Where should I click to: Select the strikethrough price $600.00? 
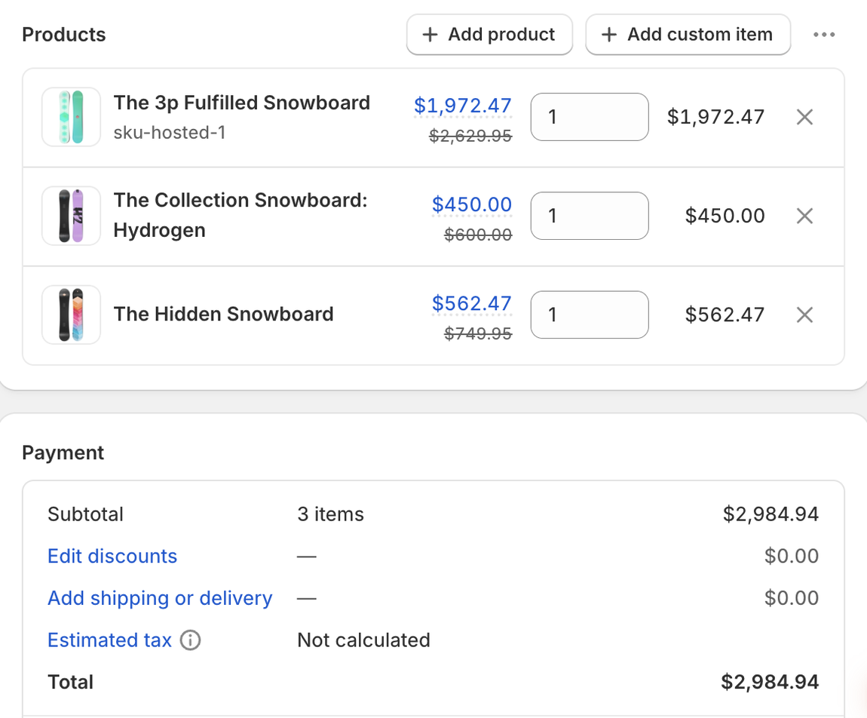(x=478, y=235)
